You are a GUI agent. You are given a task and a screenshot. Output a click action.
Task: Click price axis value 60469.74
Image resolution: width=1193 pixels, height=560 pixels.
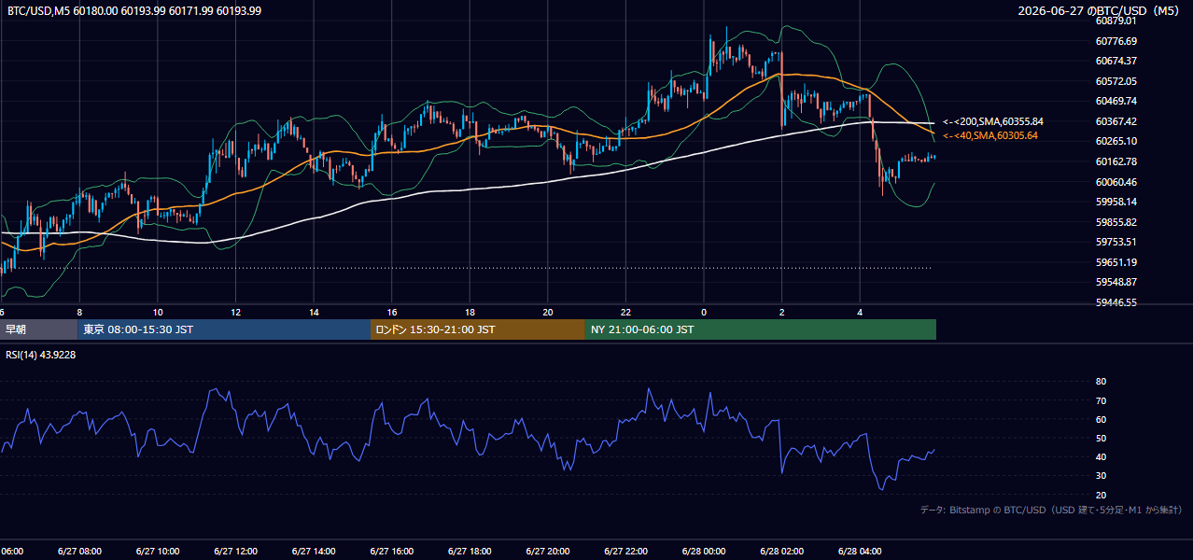click(x=1116, y=101)
